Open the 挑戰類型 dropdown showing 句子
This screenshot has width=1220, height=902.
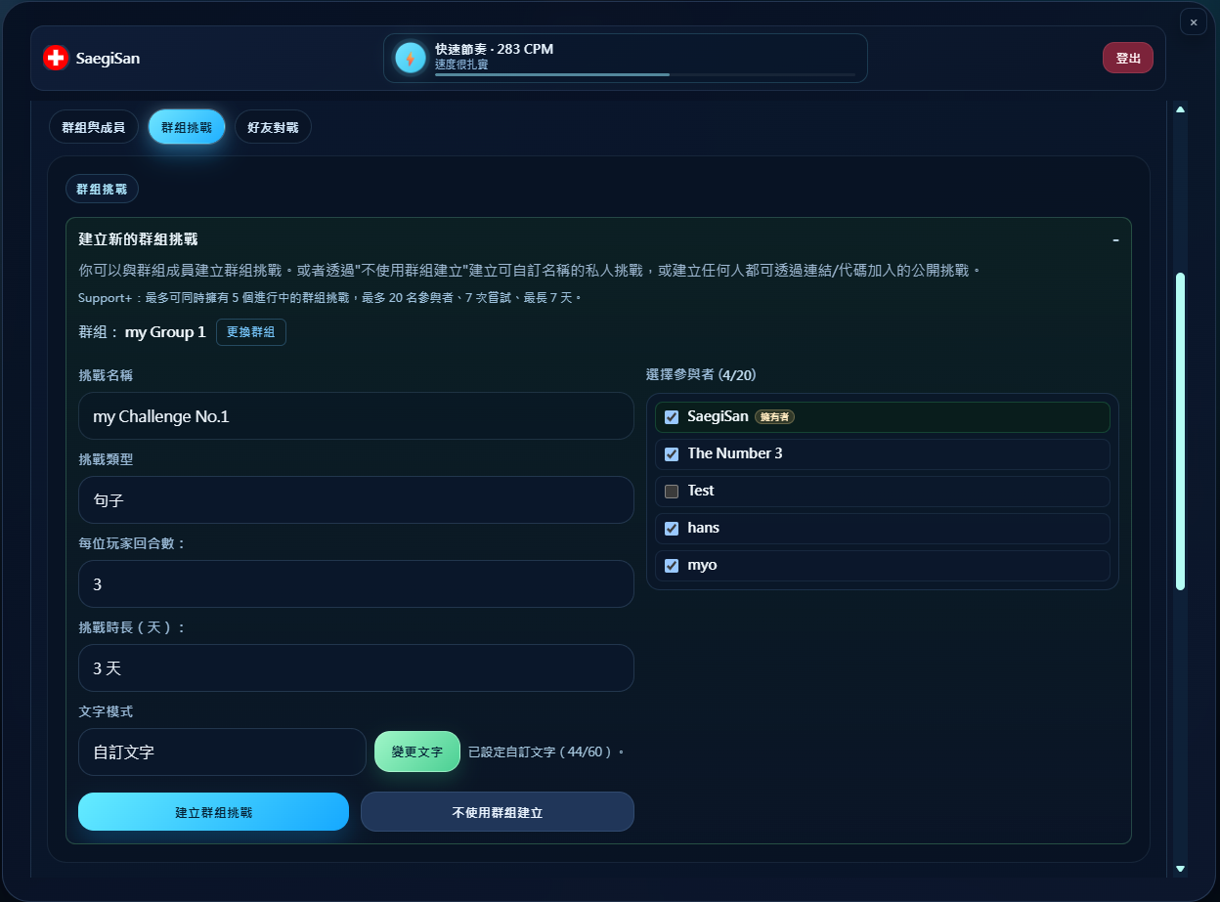356,499
